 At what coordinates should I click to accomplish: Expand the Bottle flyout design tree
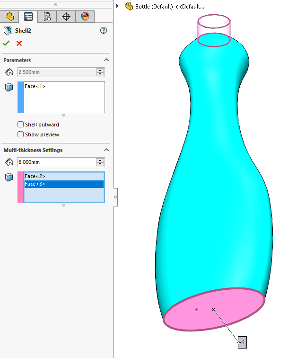[x=118, y=6]
